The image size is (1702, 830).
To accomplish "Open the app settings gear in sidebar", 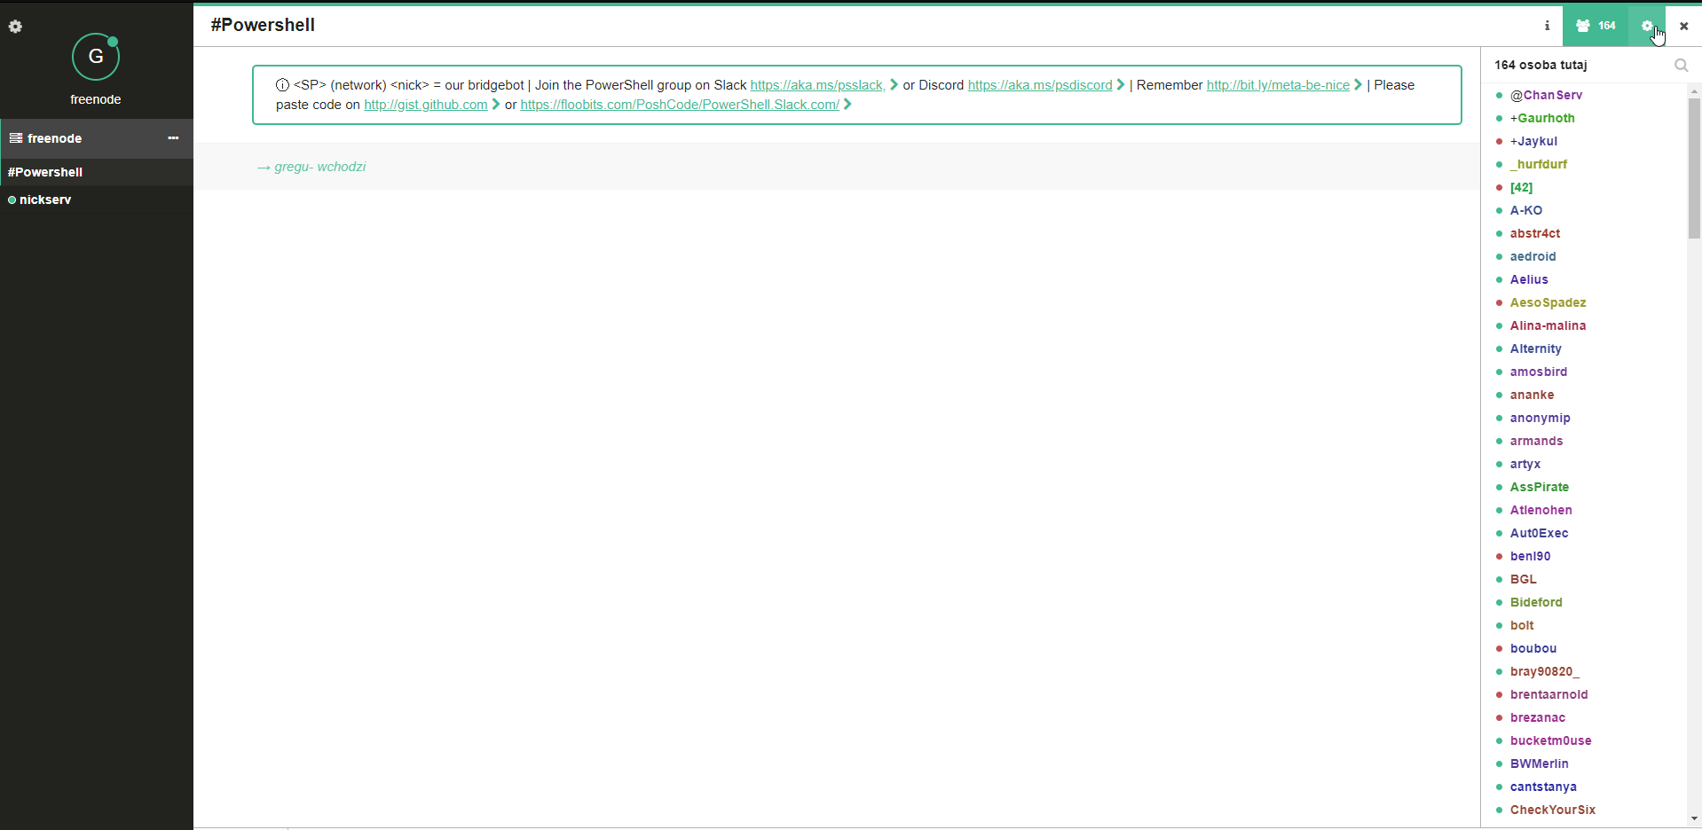I will pos(15,27).
